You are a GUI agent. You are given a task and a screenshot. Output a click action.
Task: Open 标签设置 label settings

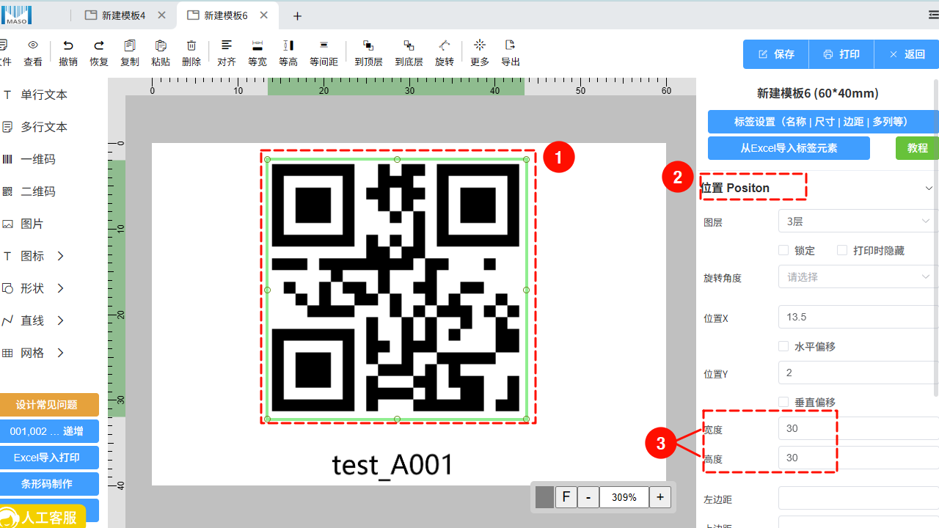(x=823, y=122)
